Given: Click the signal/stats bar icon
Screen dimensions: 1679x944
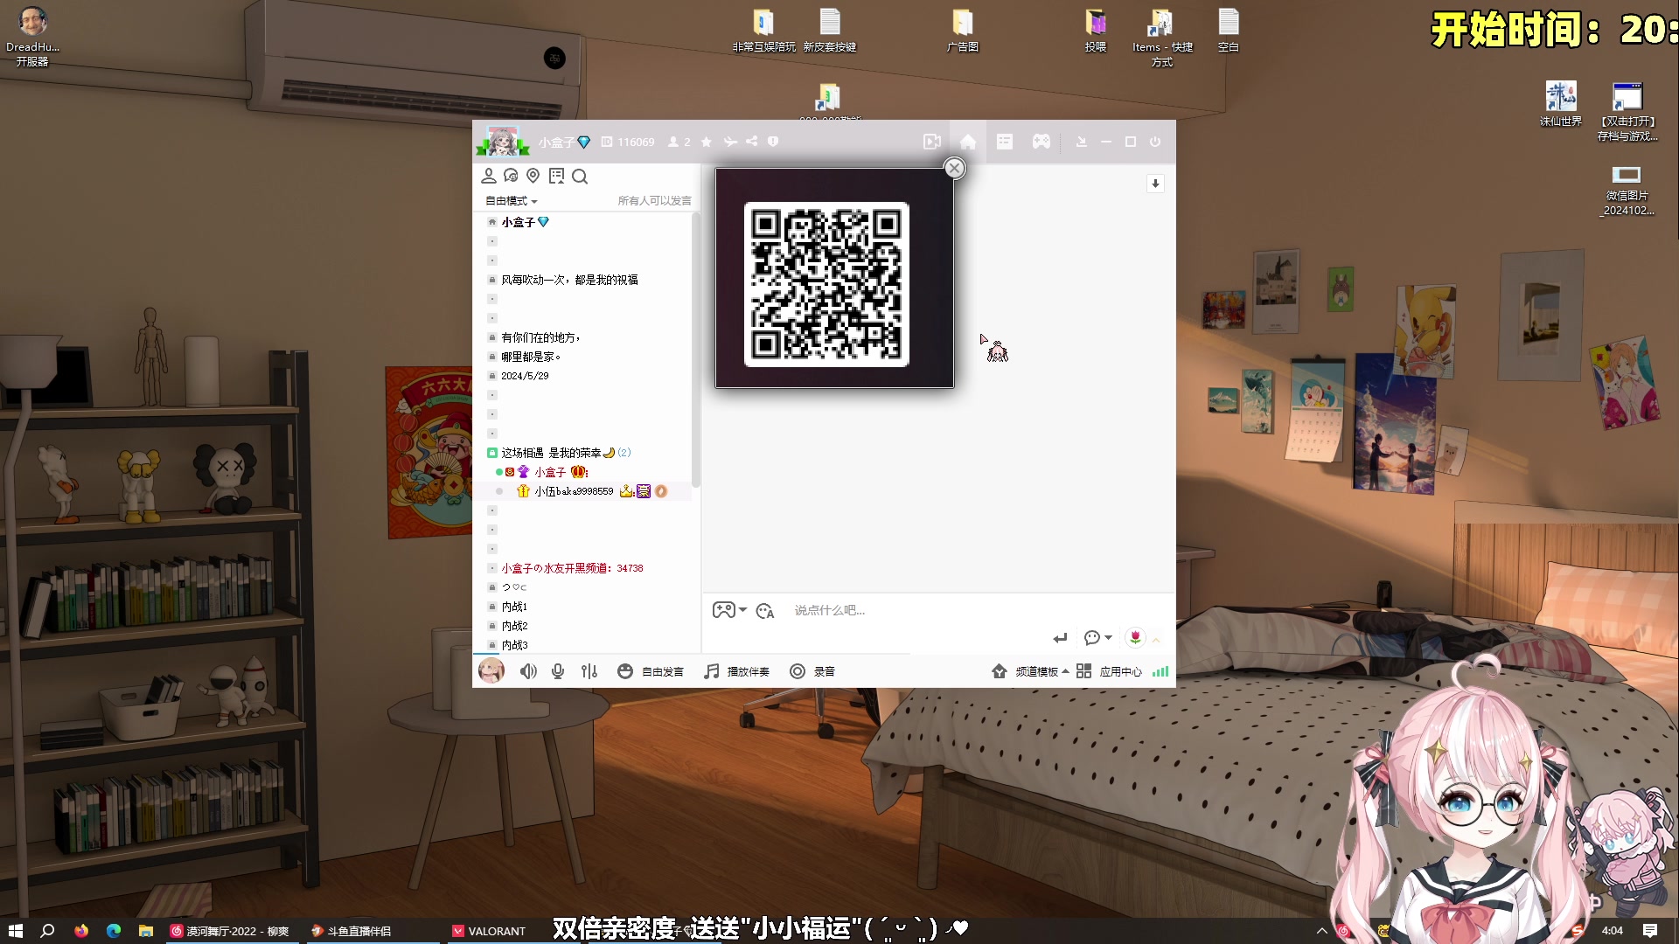Looking at the screenshot, I should (x=1160, y=670).
